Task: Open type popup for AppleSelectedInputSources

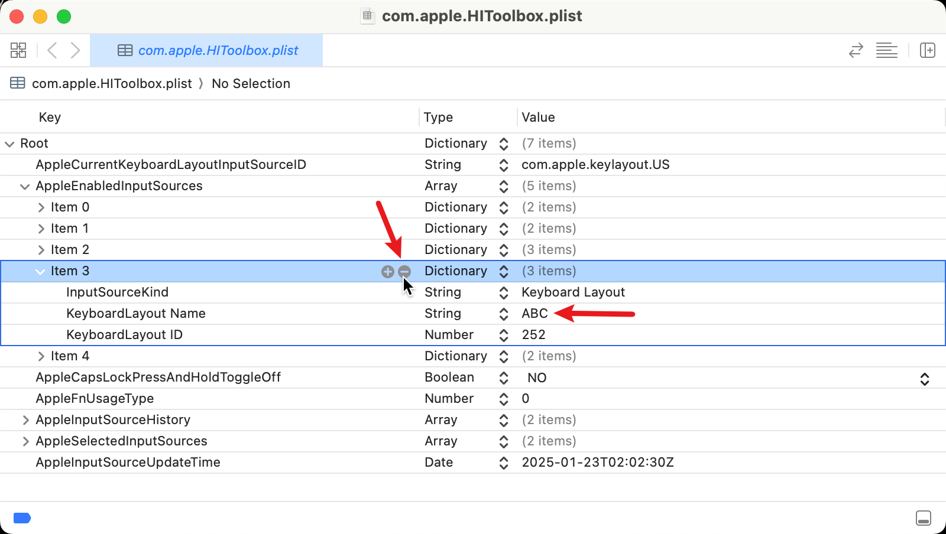Action: point(504,441)
